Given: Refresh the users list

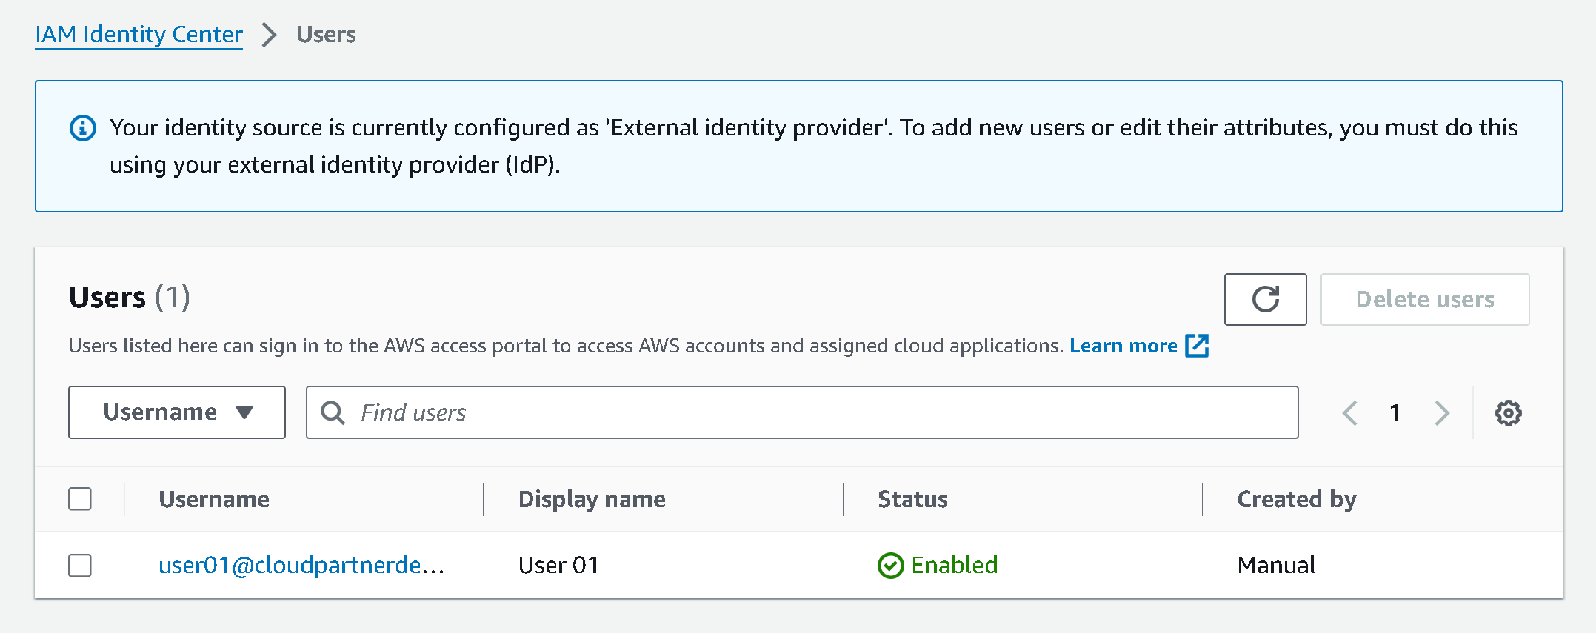Looking at the screenshot, I should point(1265,299).
